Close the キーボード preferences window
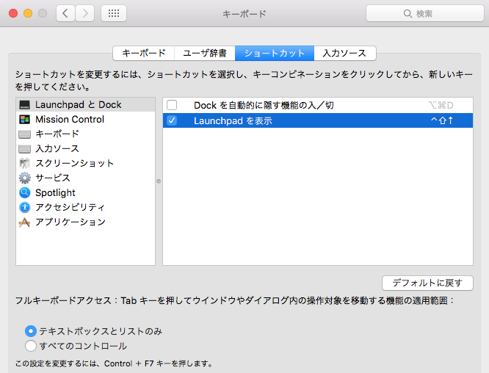This screenshot has height=373, width=489. pos(13,13)
